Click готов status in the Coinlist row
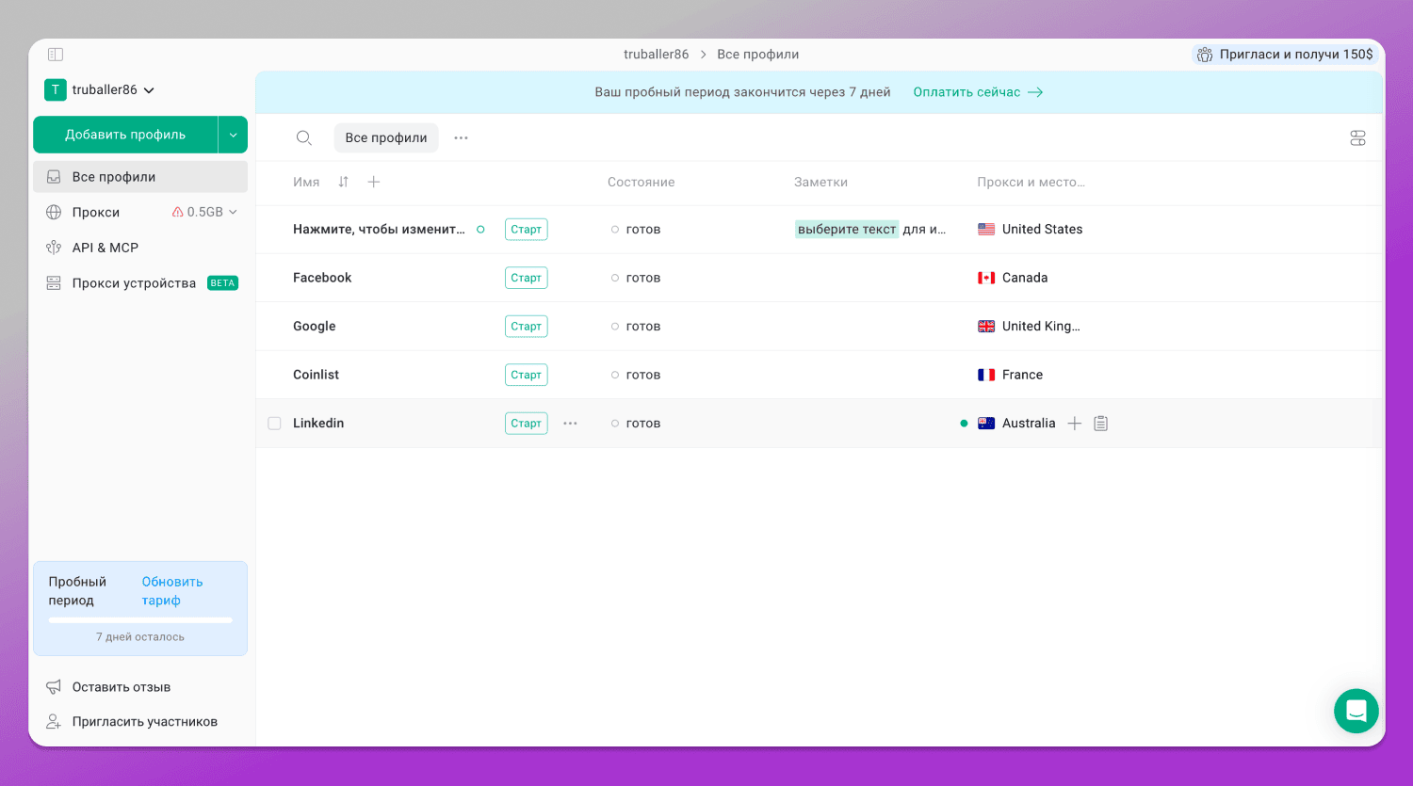Image resolution: width=1413 pixels, height=786 pixels. pyautogui.click(x=643, y=375)
